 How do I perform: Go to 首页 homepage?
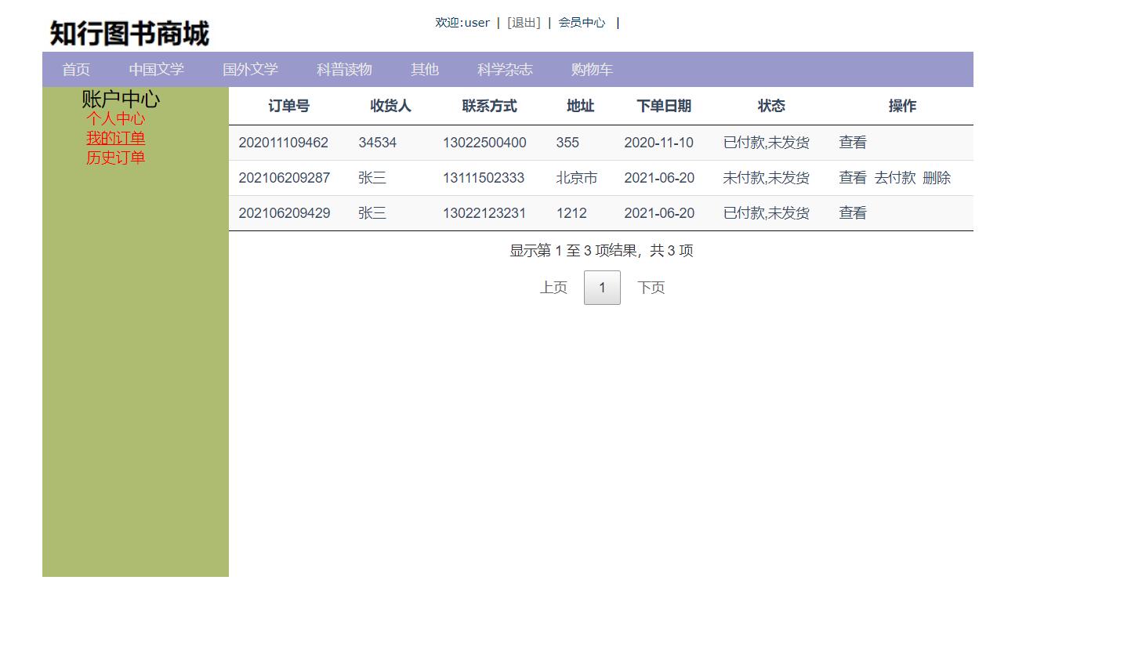[x=74, y=69]
